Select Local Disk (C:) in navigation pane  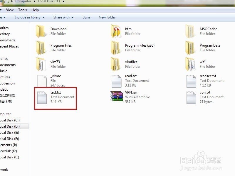[x=10, y=120]
